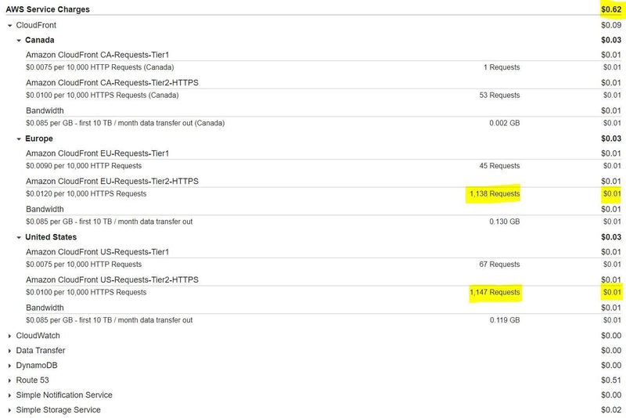
Task: Click the Bandwidth label under United States
Action: pos(45,308)
